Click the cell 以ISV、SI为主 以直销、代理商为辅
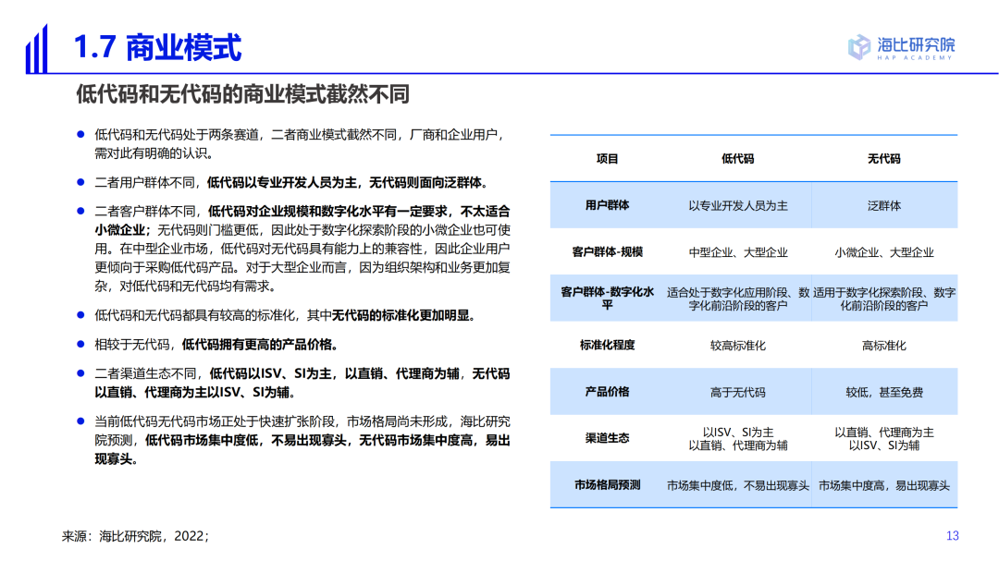This screenshot has height=561, width=999. coord(738,439)
